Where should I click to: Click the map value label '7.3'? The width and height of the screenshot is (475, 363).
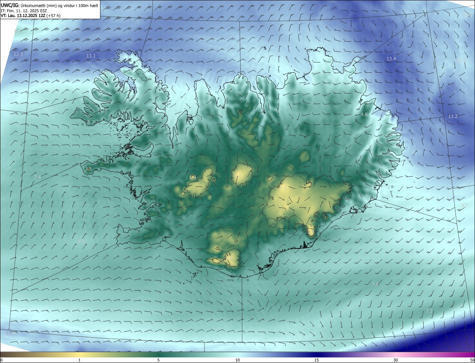pyautogui.click(x=429, y=311)
